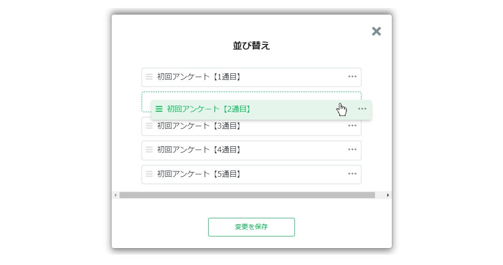The image size is (503, 265).
Task: Click drag handle of 初回アンケート【3通目】
Action: [149, 126]
